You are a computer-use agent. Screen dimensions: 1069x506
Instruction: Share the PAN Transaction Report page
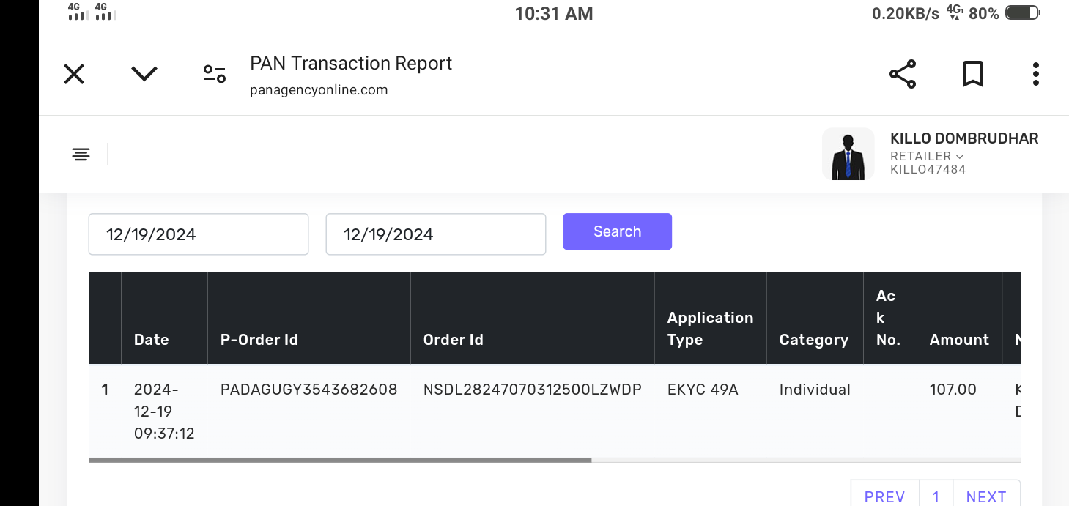(x=903, y=74)
